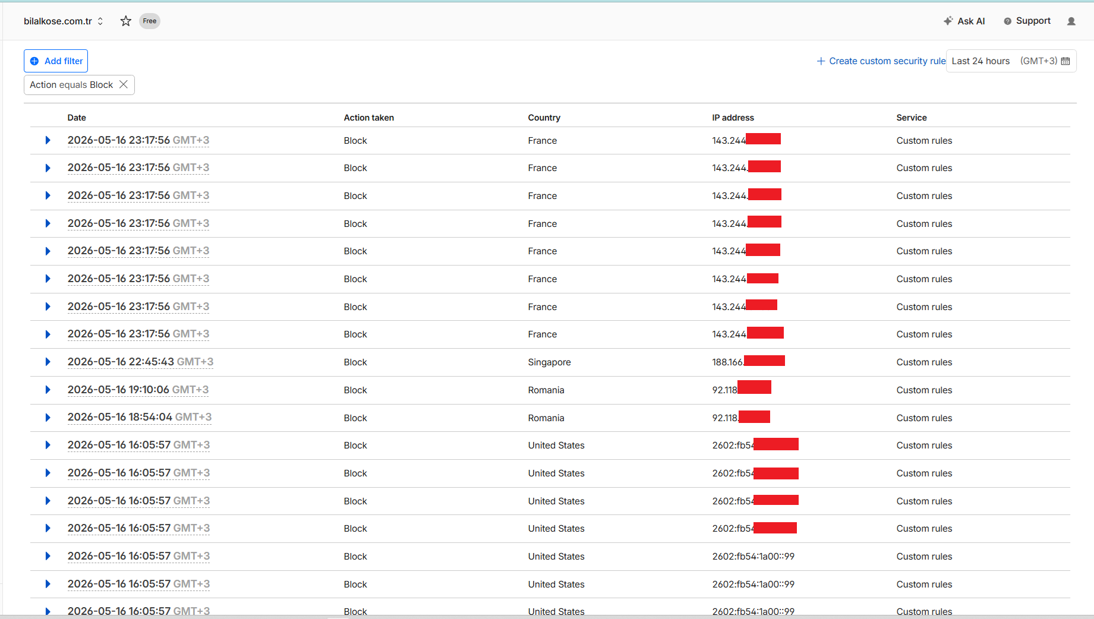Screen dimensions: 1094x619
Task: Create custom security rule link
Action: point(881,61)
